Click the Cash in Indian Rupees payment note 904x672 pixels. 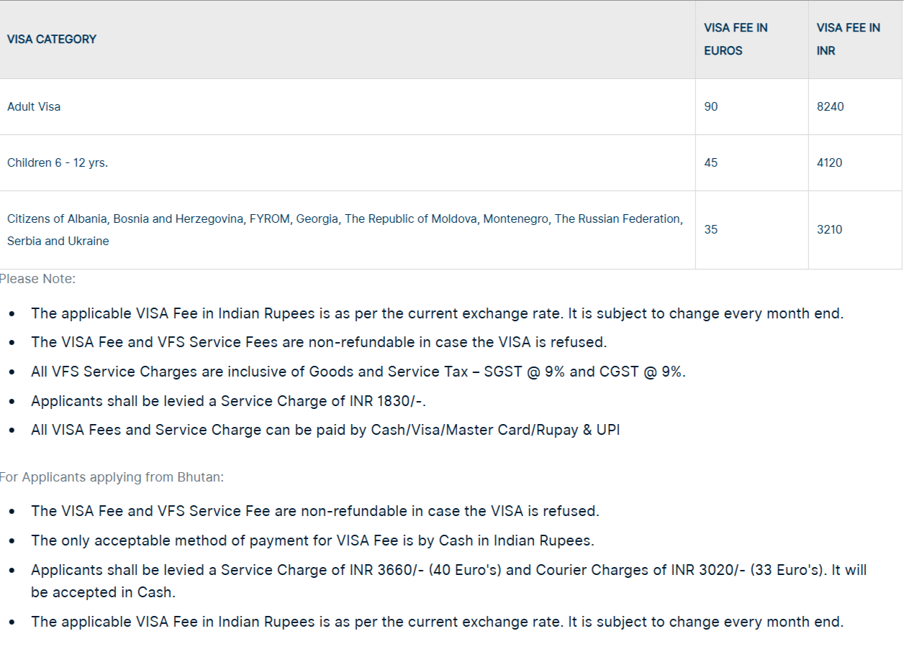tap(312, 540)
